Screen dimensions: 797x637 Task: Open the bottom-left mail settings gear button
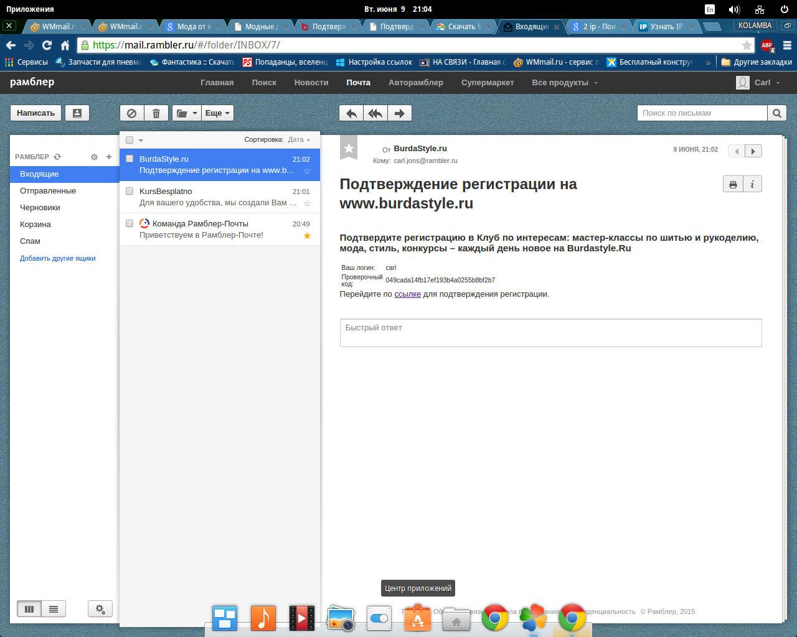pyautogui.click(x=100, y=609)
